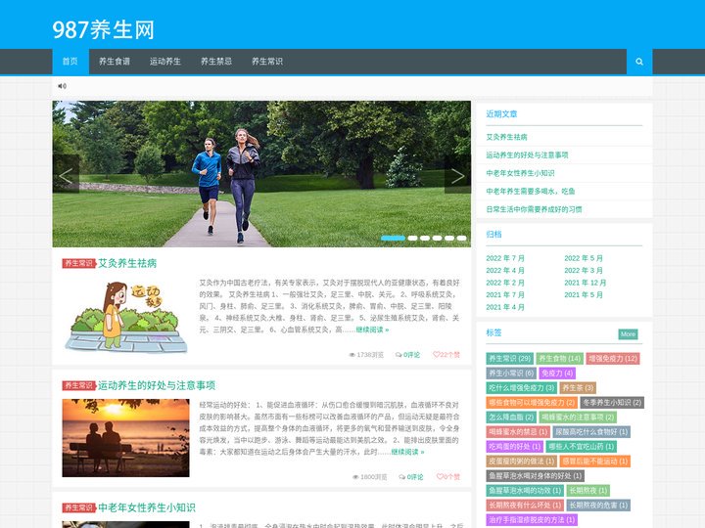Screen dimensions: 705x528
Task: Select tag 怎么降血脂 (2)
Action: 511,418
